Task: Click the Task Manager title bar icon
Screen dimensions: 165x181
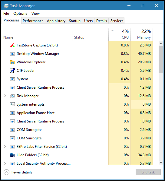Action: 6,6
